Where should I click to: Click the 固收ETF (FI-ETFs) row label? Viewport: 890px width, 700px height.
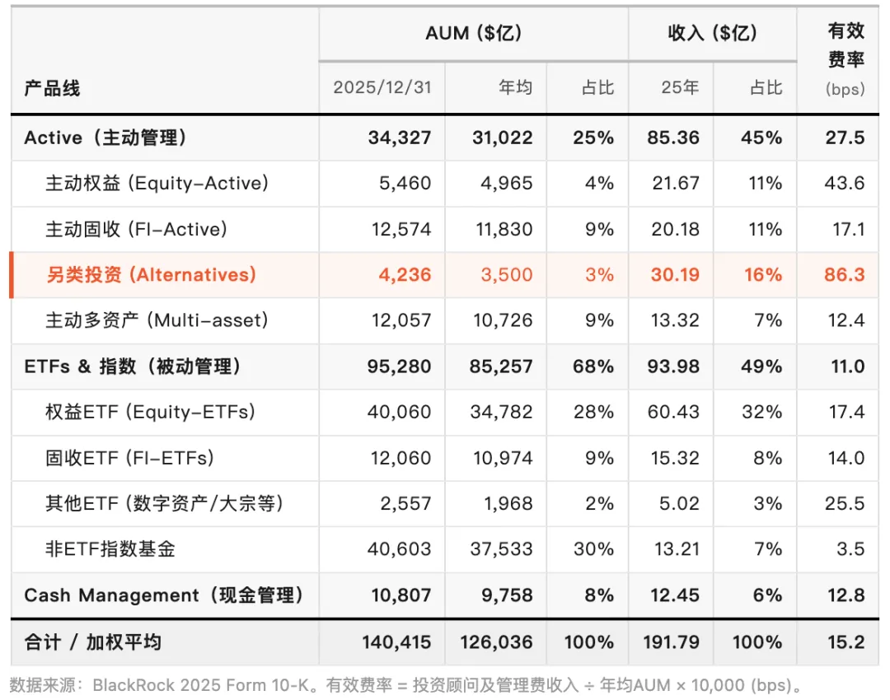coord(129,458)
